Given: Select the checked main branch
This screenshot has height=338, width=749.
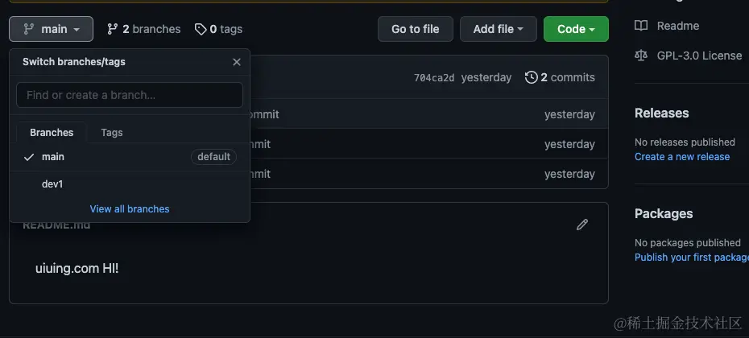Looking at the screenshot, I should pos(53,157).
